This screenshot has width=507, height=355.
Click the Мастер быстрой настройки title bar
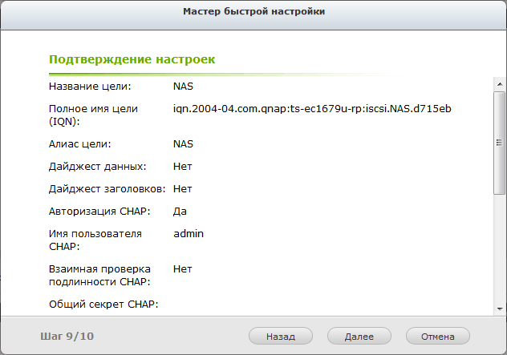(x=253, y=12)
